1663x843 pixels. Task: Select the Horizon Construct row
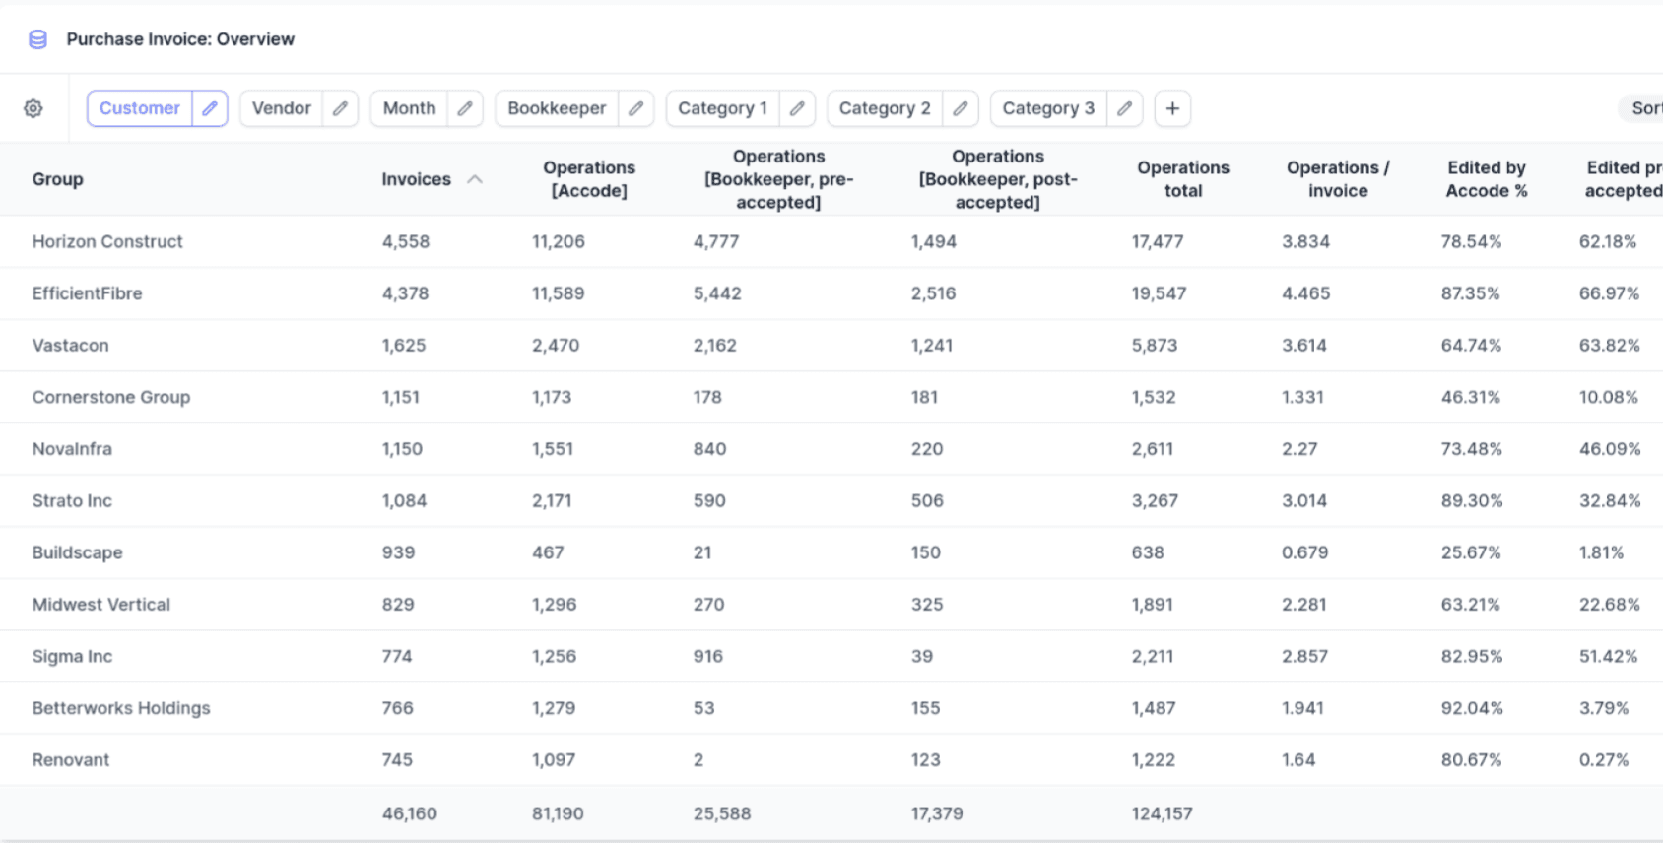tap(107, 241)
